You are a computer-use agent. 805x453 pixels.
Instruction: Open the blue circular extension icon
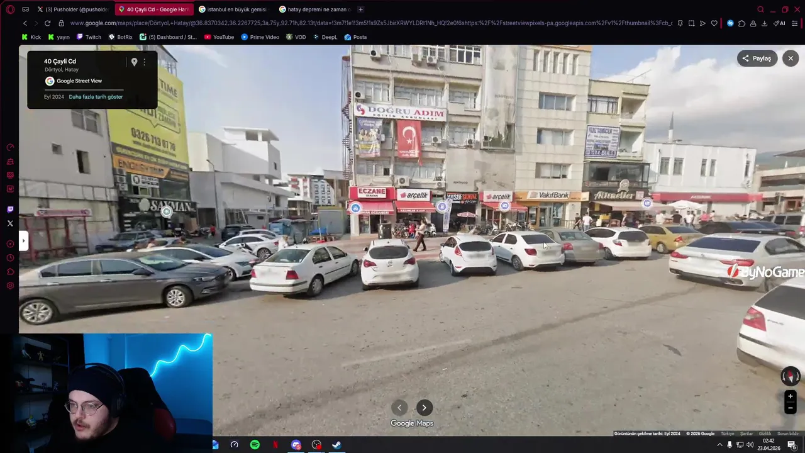730,23
